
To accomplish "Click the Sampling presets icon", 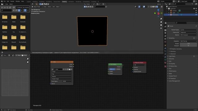I will 194,38.
